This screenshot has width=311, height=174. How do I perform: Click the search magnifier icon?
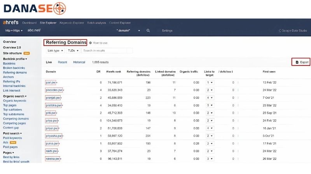click(148, 31)
